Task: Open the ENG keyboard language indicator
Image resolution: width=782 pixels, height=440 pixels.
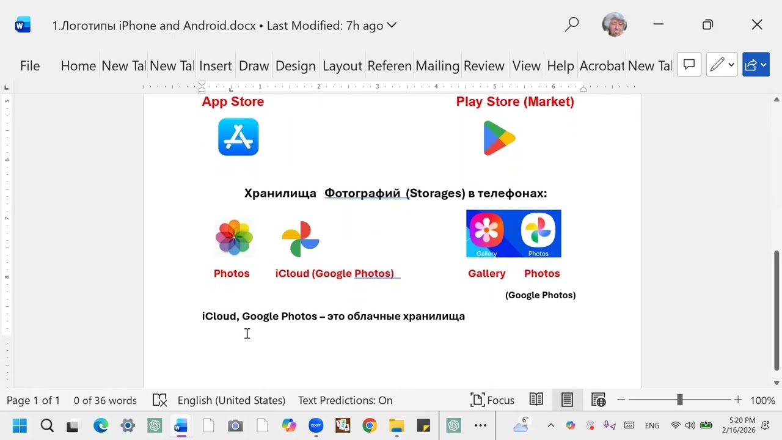Action: coord(652,425)
